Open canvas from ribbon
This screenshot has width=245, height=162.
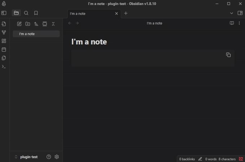pyautogui.click(x=4, y=41)
